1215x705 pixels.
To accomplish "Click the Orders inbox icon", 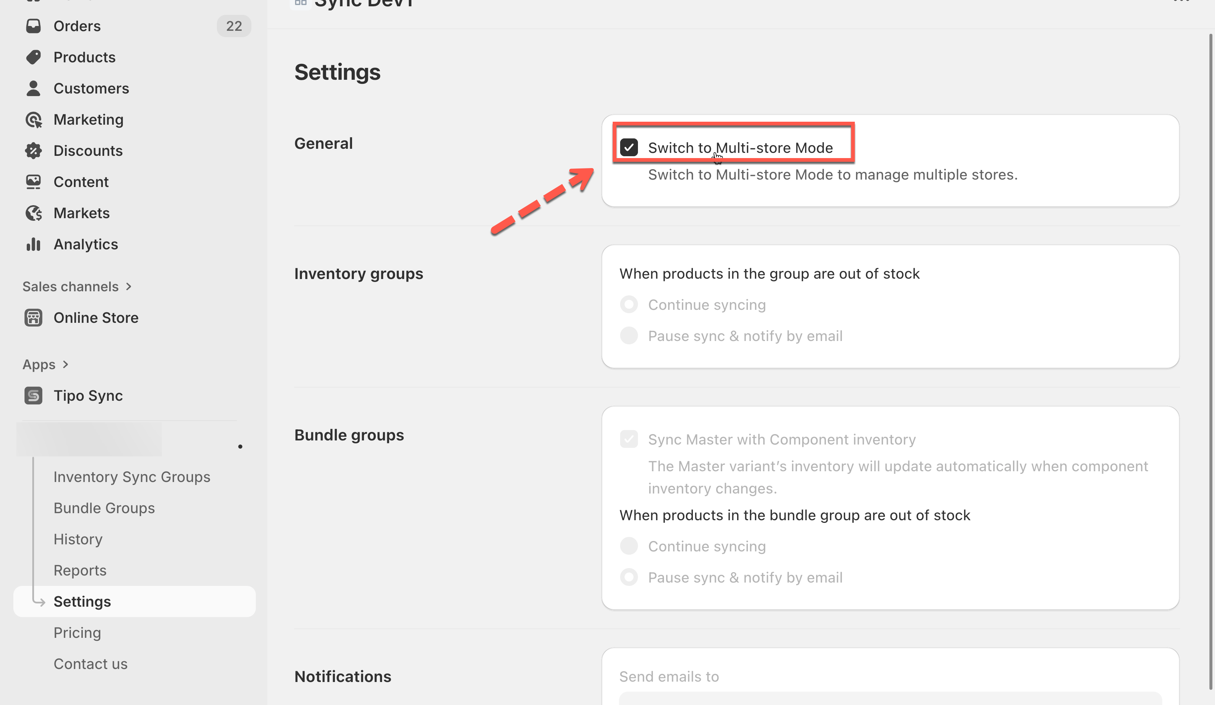I will coord(33,26).
